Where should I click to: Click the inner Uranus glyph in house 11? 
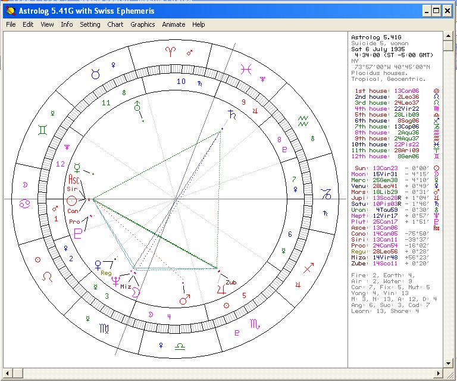click(x=137, y=106)
